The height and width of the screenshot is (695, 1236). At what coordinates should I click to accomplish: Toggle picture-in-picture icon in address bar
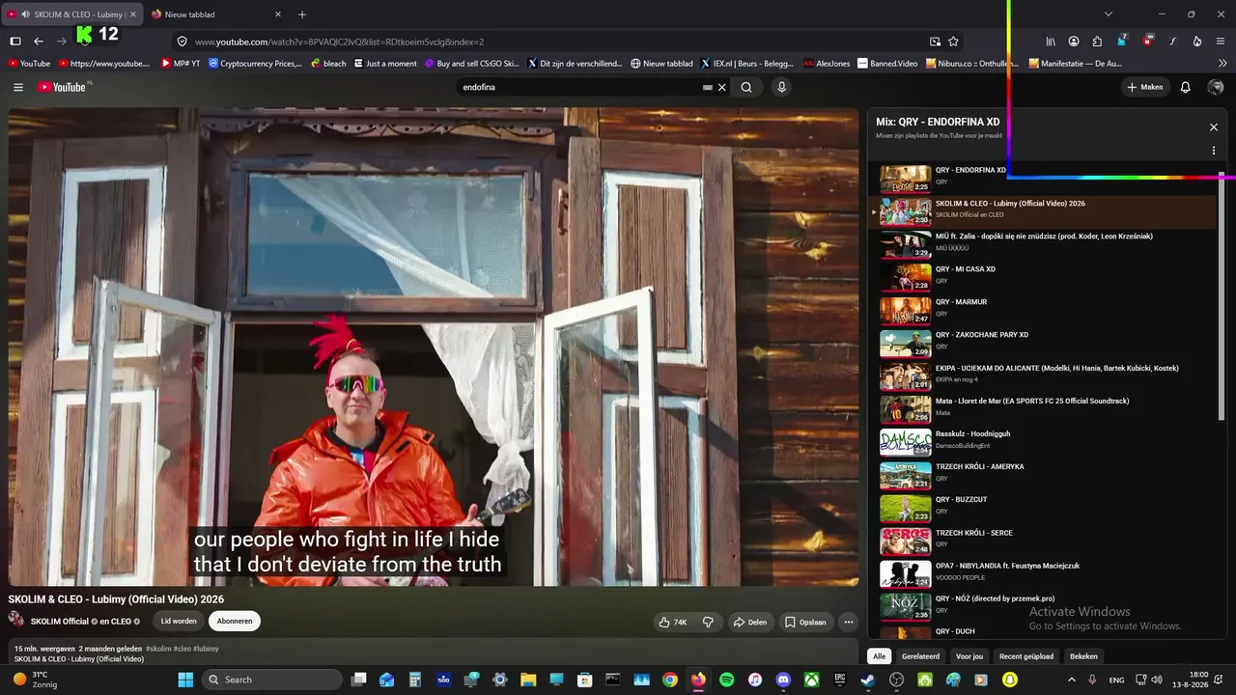pyautogui.click(x=935, y=42)
